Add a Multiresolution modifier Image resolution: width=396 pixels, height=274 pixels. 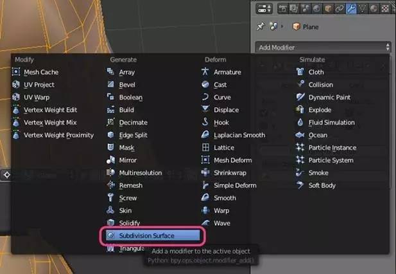153,173
